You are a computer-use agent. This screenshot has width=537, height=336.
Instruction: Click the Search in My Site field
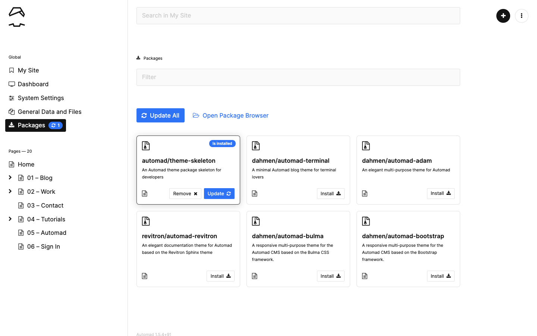tap(298, 16)
